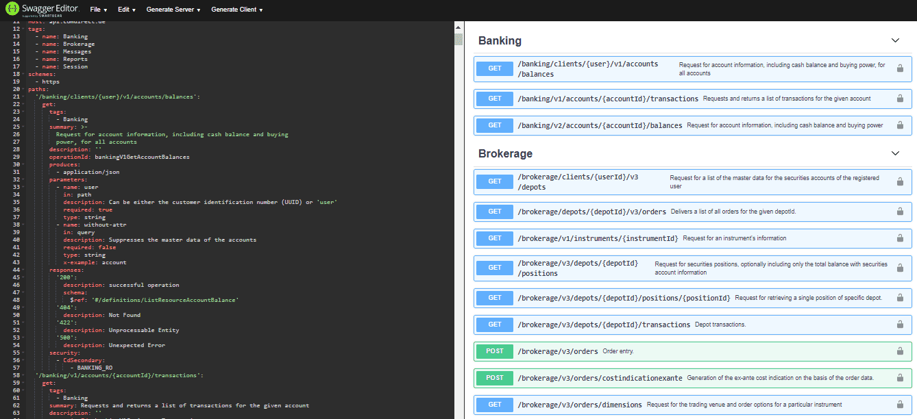The height and width of the screenshot is (419, 917).
Task: Click the "description: successful operation" line
Action: click(121, 285)
